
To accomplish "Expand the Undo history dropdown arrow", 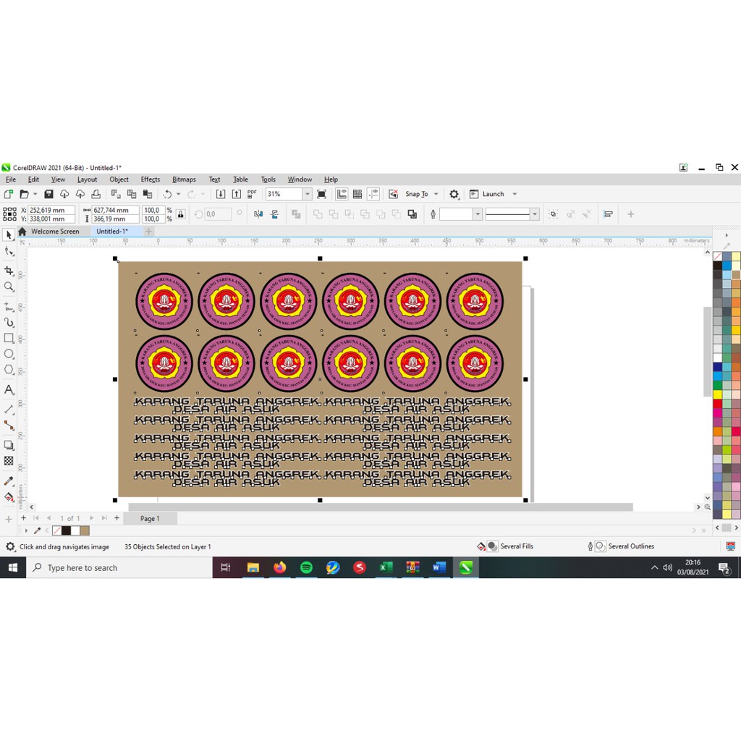I will pos(178,194).
